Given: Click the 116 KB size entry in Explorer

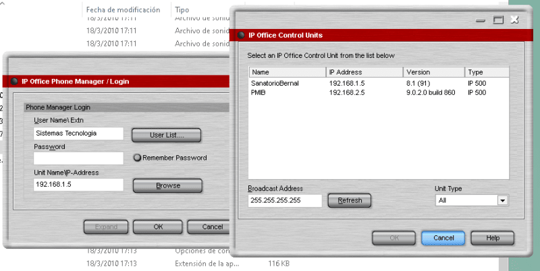Looking at the screenshot, I should point(279,264).
